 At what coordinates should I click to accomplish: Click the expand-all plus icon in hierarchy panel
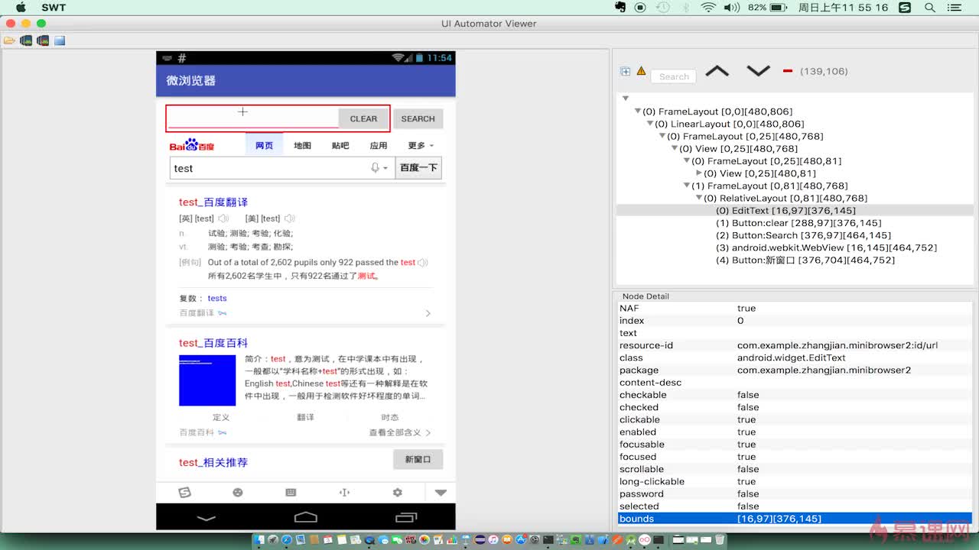click(625, 71)
